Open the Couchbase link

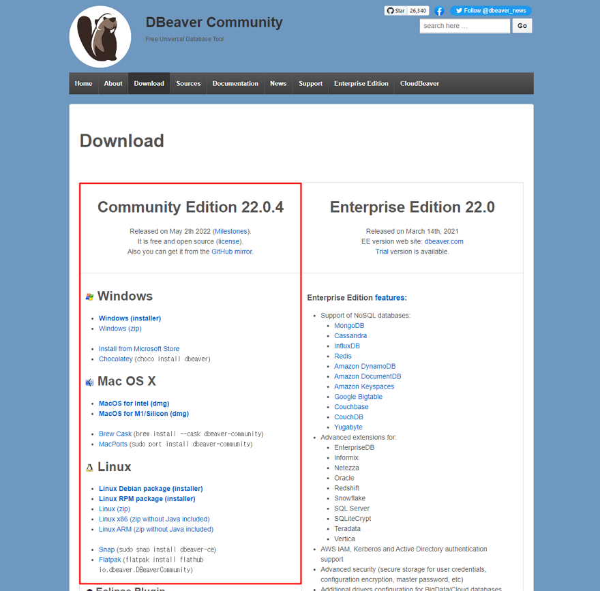[351, 407]
